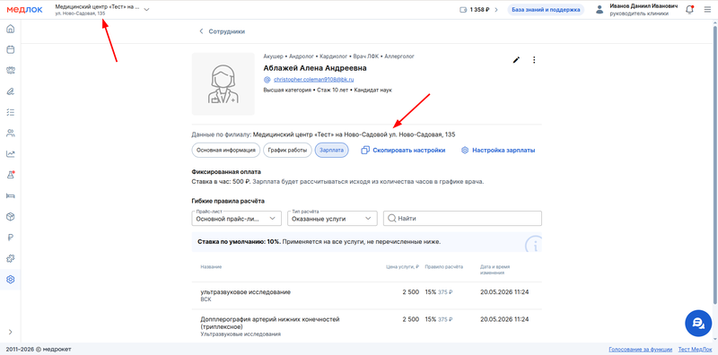Click the Название column header
718x355 pixels.
(x=211, y=267)
